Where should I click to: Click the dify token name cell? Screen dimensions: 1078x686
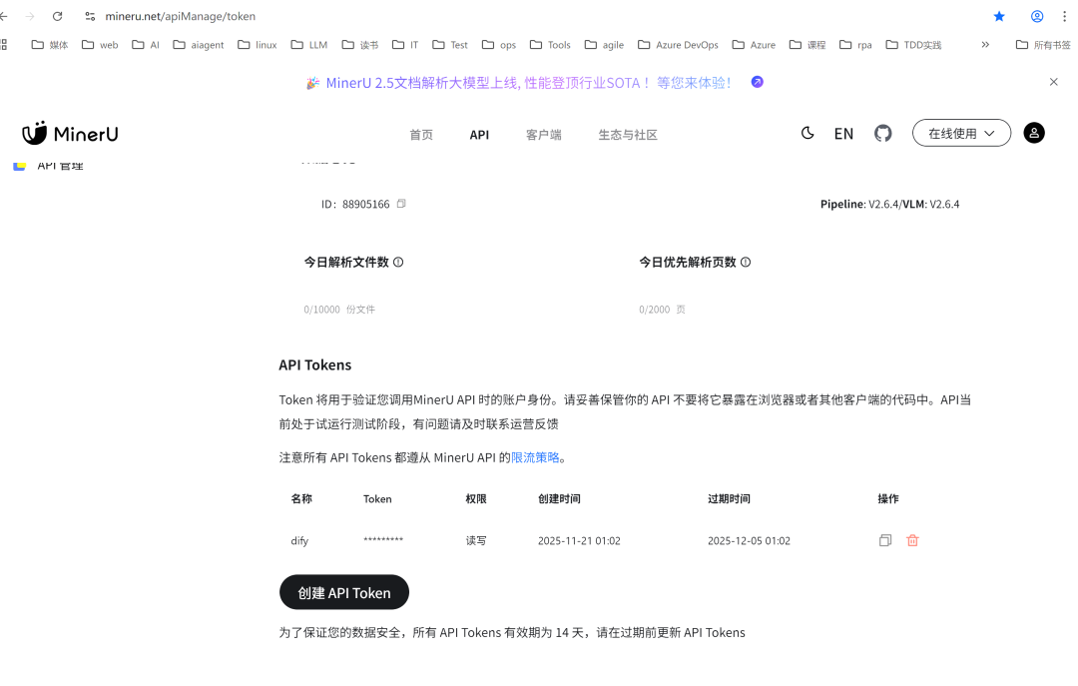click(x=299, y=541)
